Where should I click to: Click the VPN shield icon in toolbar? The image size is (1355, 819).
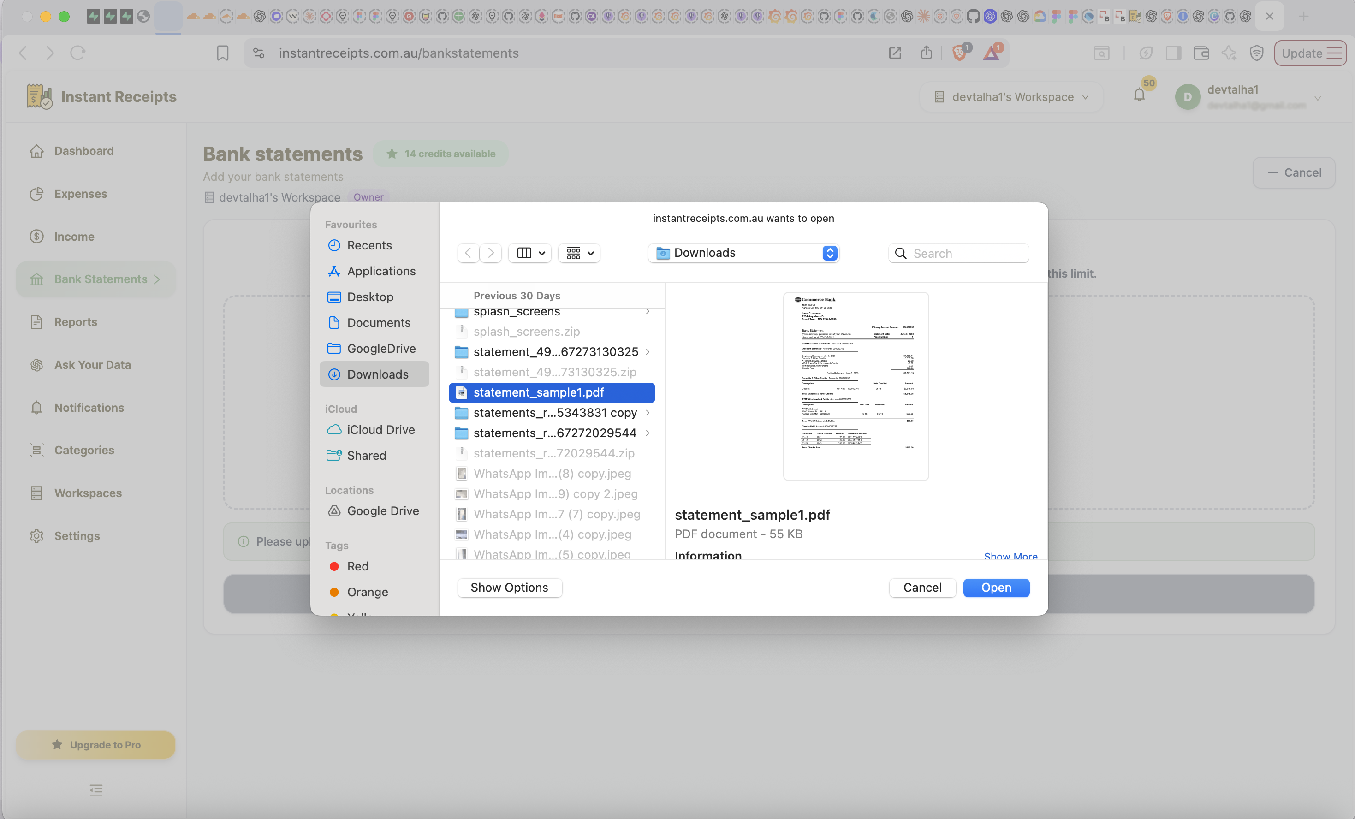[1256, 53]
